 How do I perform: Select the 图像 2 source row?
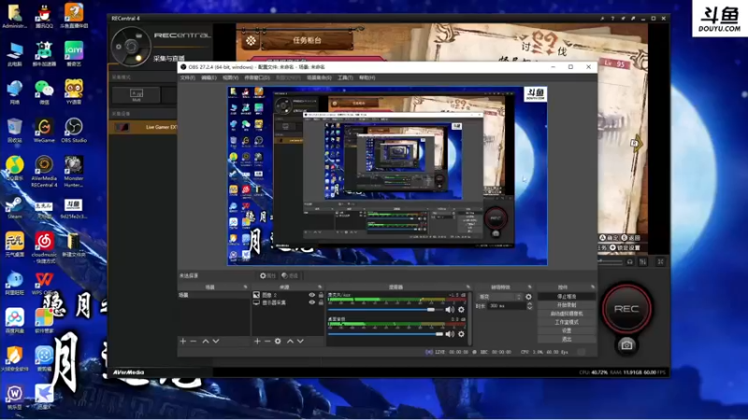click(x=288, y=295)
